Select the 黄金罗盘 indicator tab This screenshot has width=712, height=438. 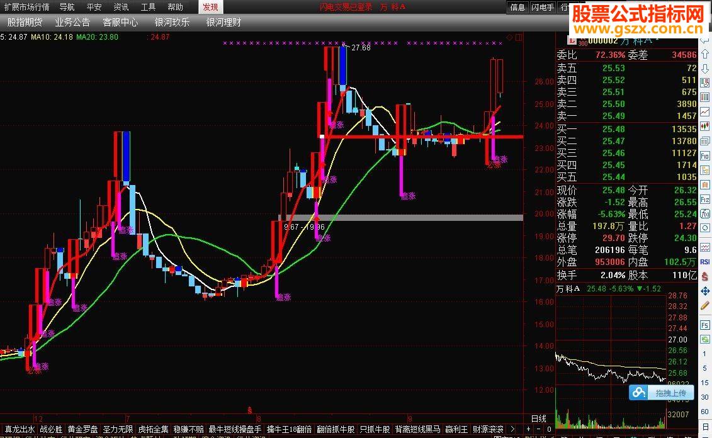pos(82,429)
